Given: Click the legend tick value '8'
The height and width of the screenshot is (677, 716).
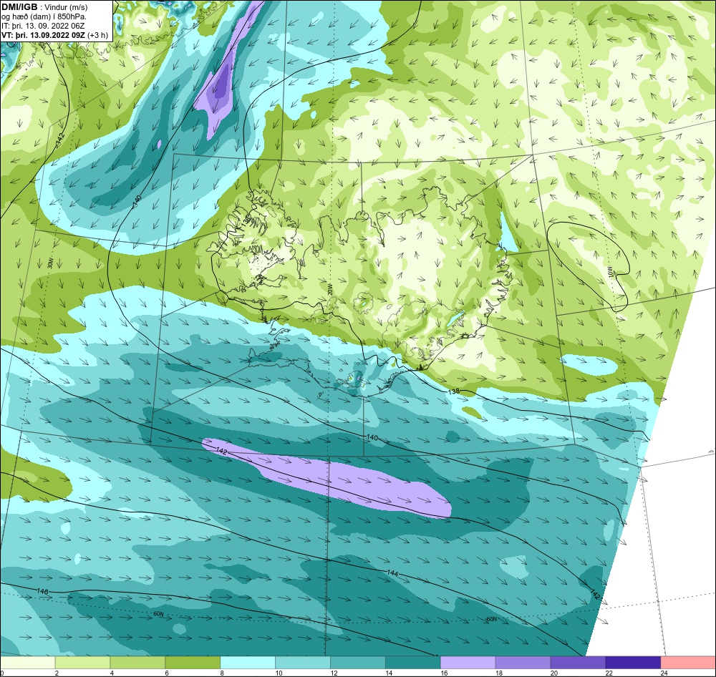Looking at the screenshot, I should (222, 673).
